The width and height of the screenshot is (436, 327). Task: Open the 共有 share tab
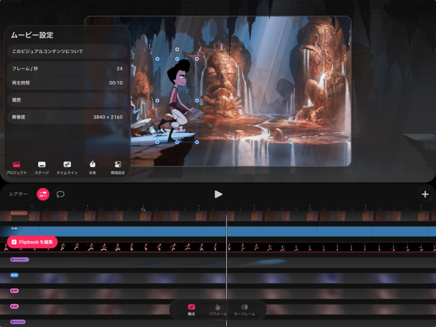click(x=93, y=168)
